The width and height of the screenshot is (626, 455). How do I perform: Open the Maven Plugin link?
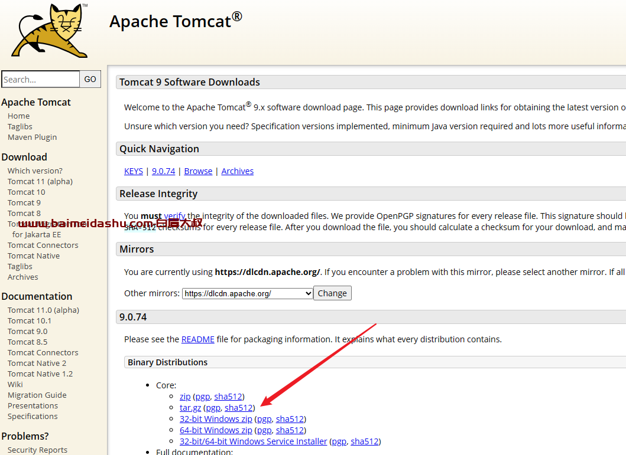[x=33, y=138]
